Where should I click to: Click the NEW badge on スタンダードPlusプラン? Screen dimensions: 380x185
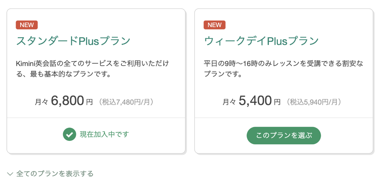(x=26, y=25)
